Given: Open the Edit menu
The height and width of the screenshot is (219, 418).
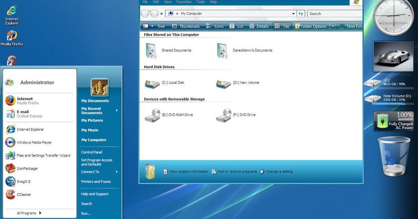Looking at the screenshot, I should point(156,2).
